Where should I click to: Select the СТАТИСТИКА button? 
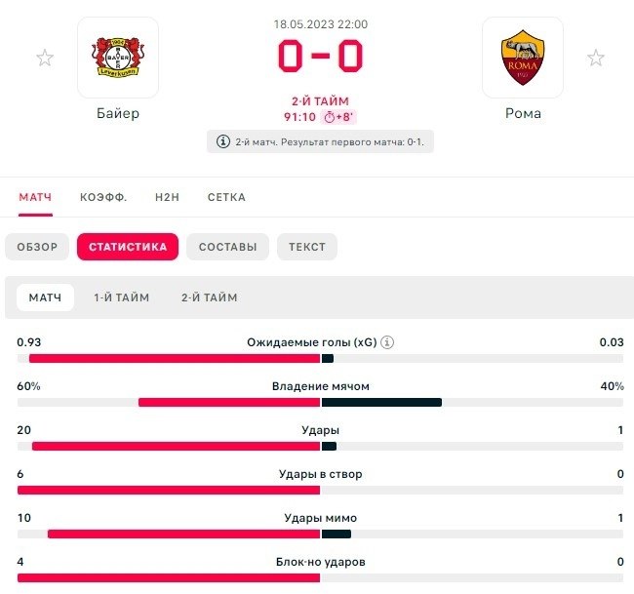click(128, 247)
